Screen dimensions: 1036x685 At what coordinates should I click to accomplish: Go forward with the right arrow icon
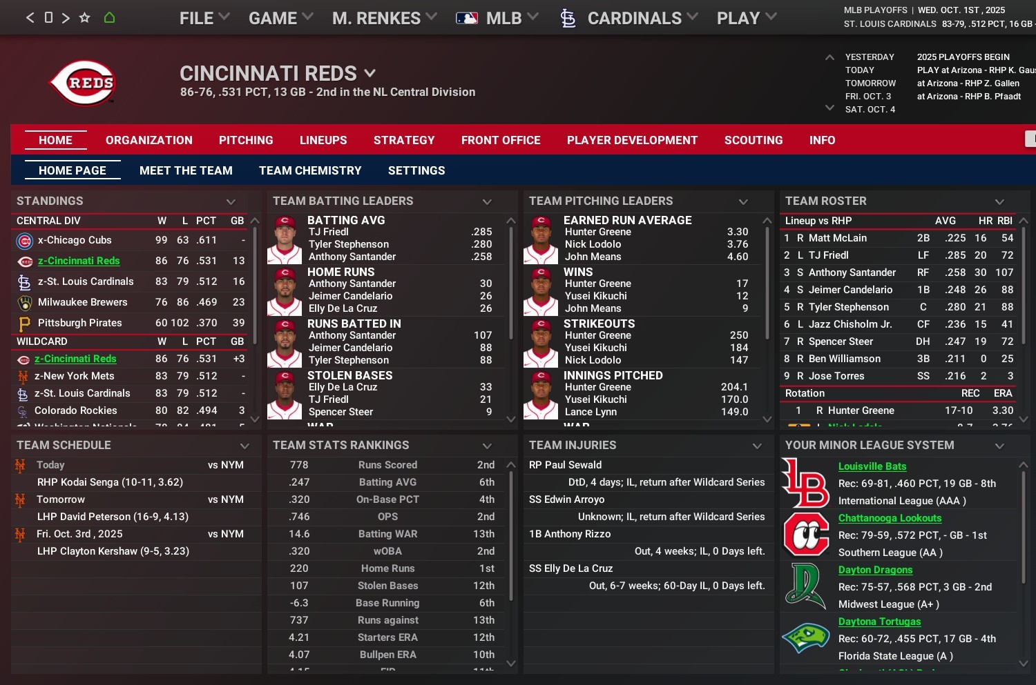[66, 18]
